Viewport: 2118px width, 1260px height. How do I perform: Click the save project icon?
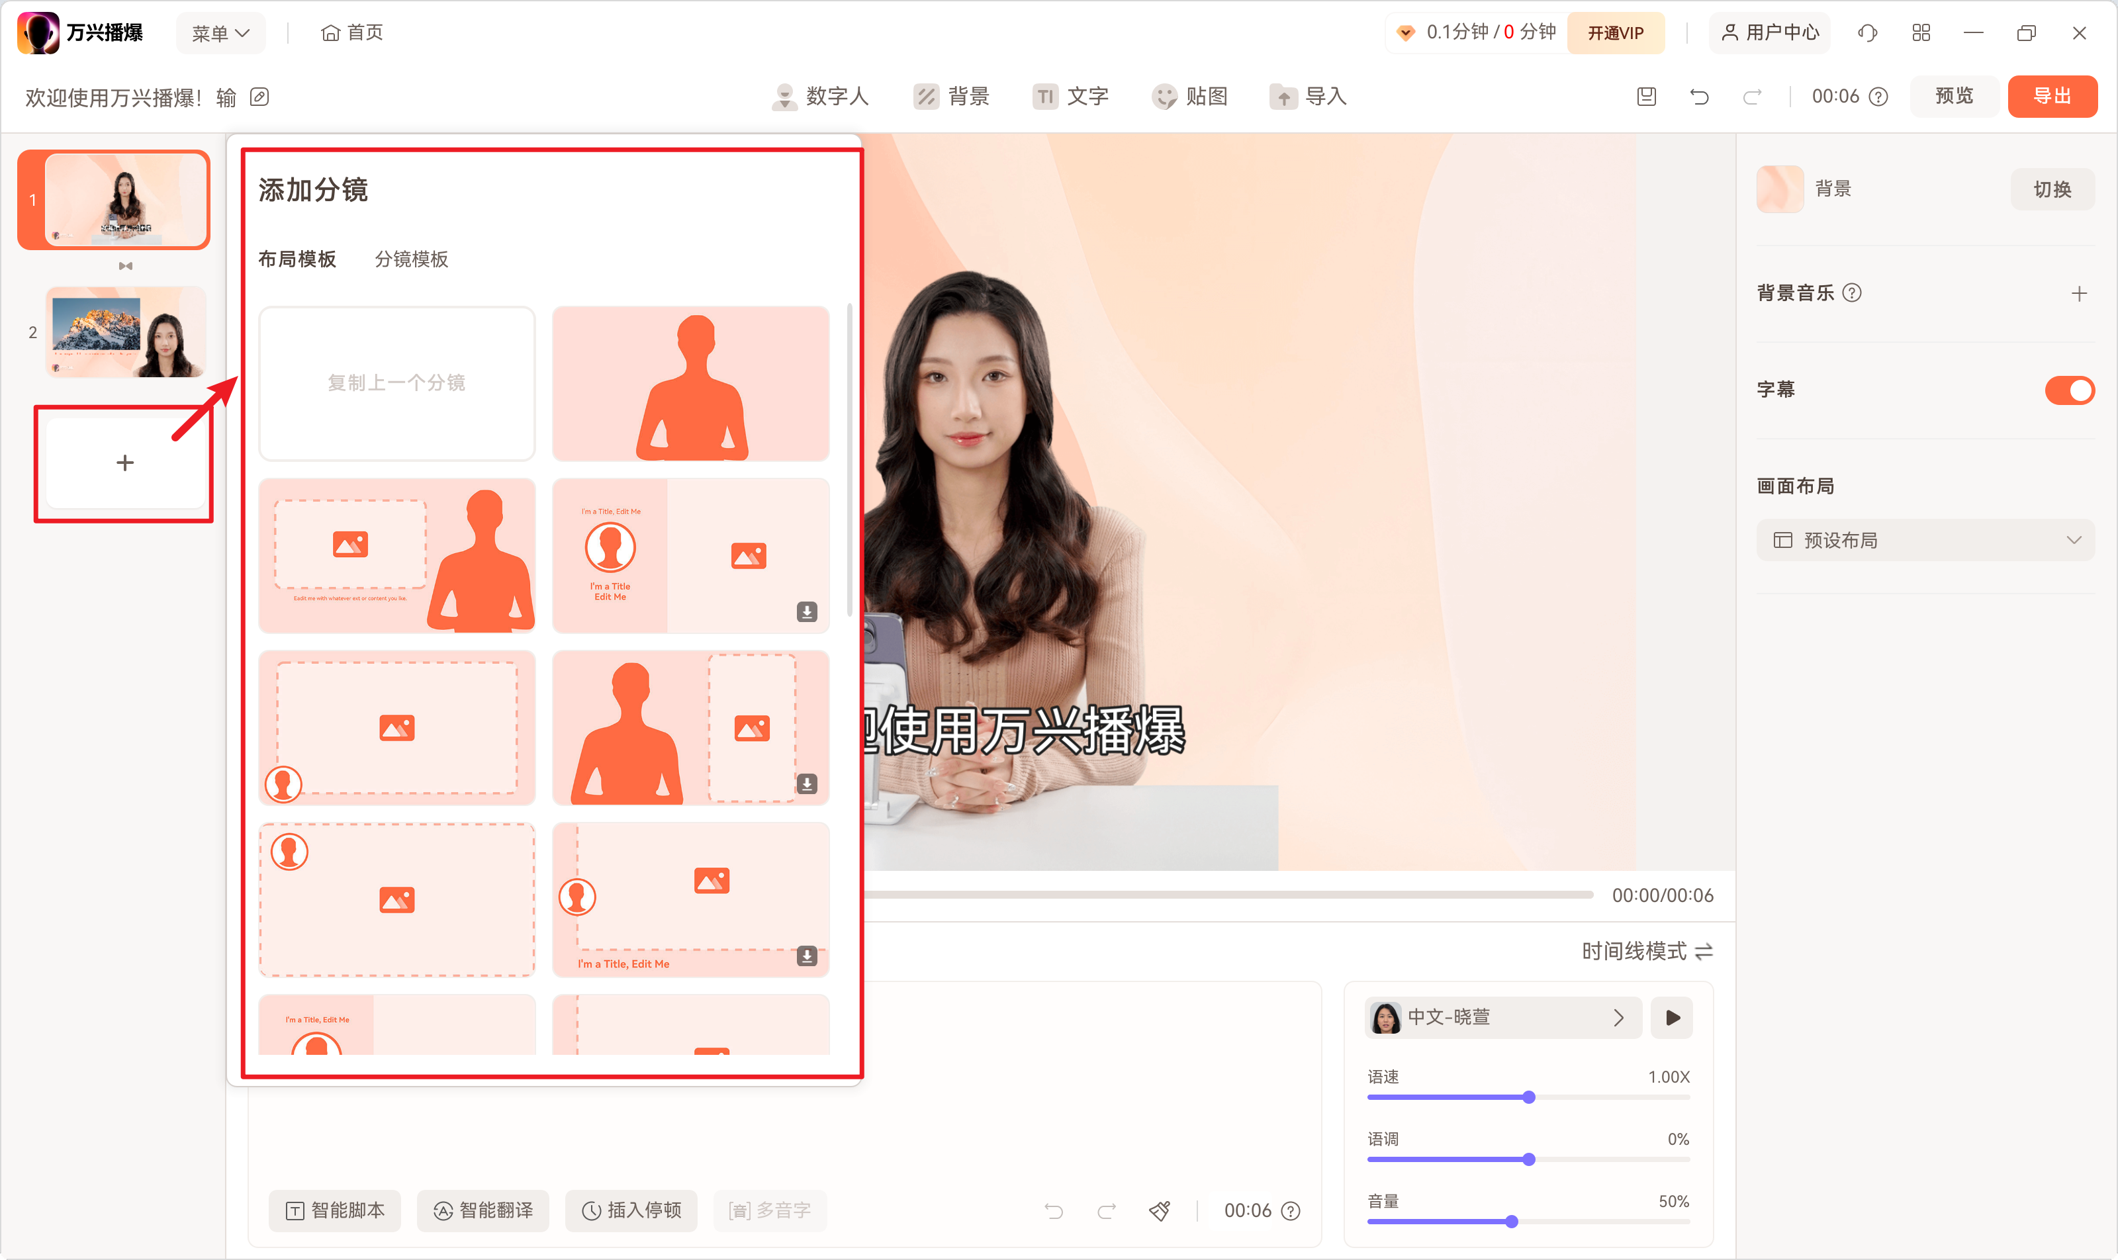click(x=1647, y=97)
